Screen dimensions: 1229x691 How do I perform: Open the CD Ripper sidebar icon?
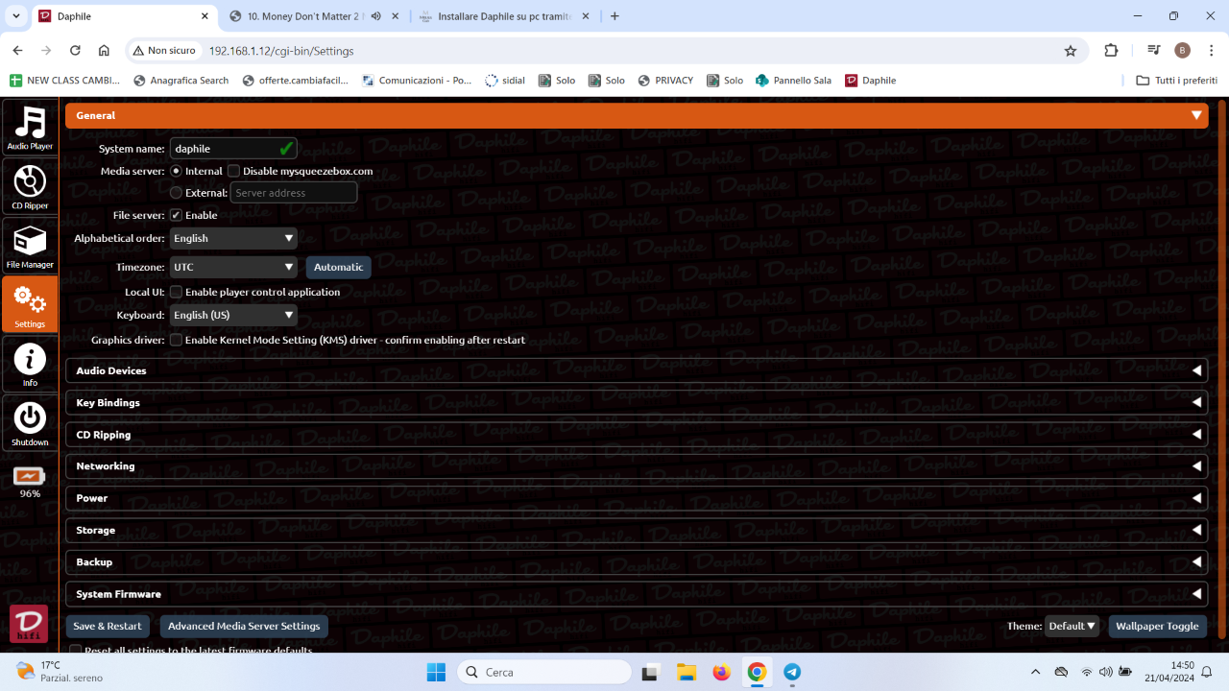[x=30, y=186]
